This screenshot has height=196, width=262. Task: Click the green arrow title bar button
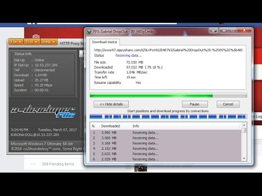click(x=213, y=30)
